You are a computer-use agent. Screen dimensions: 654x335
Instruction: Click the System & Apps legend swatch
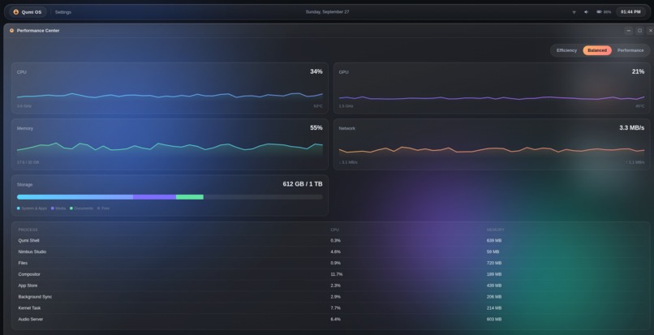[x=19, y=208]
